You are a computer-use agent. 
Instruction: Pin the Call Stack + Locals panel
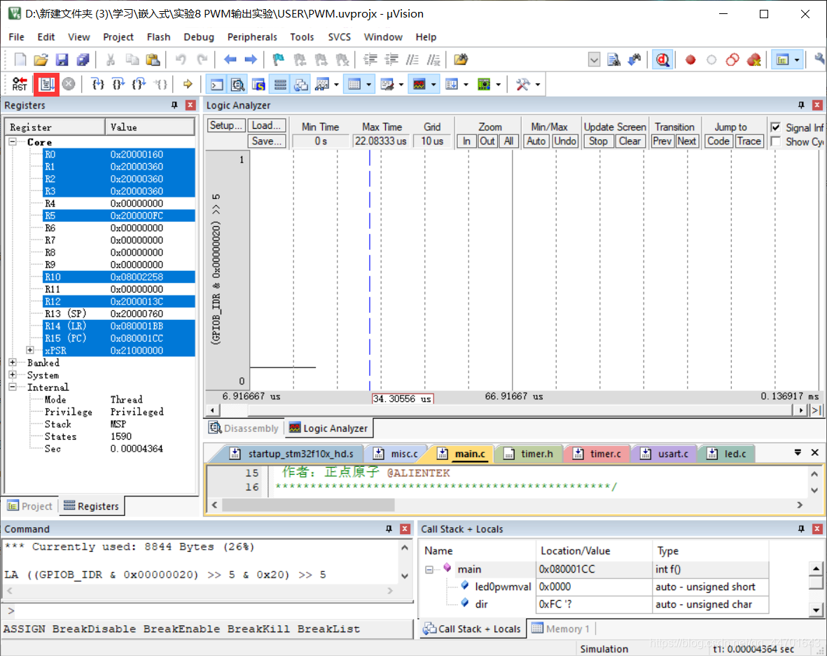(801, 529)
